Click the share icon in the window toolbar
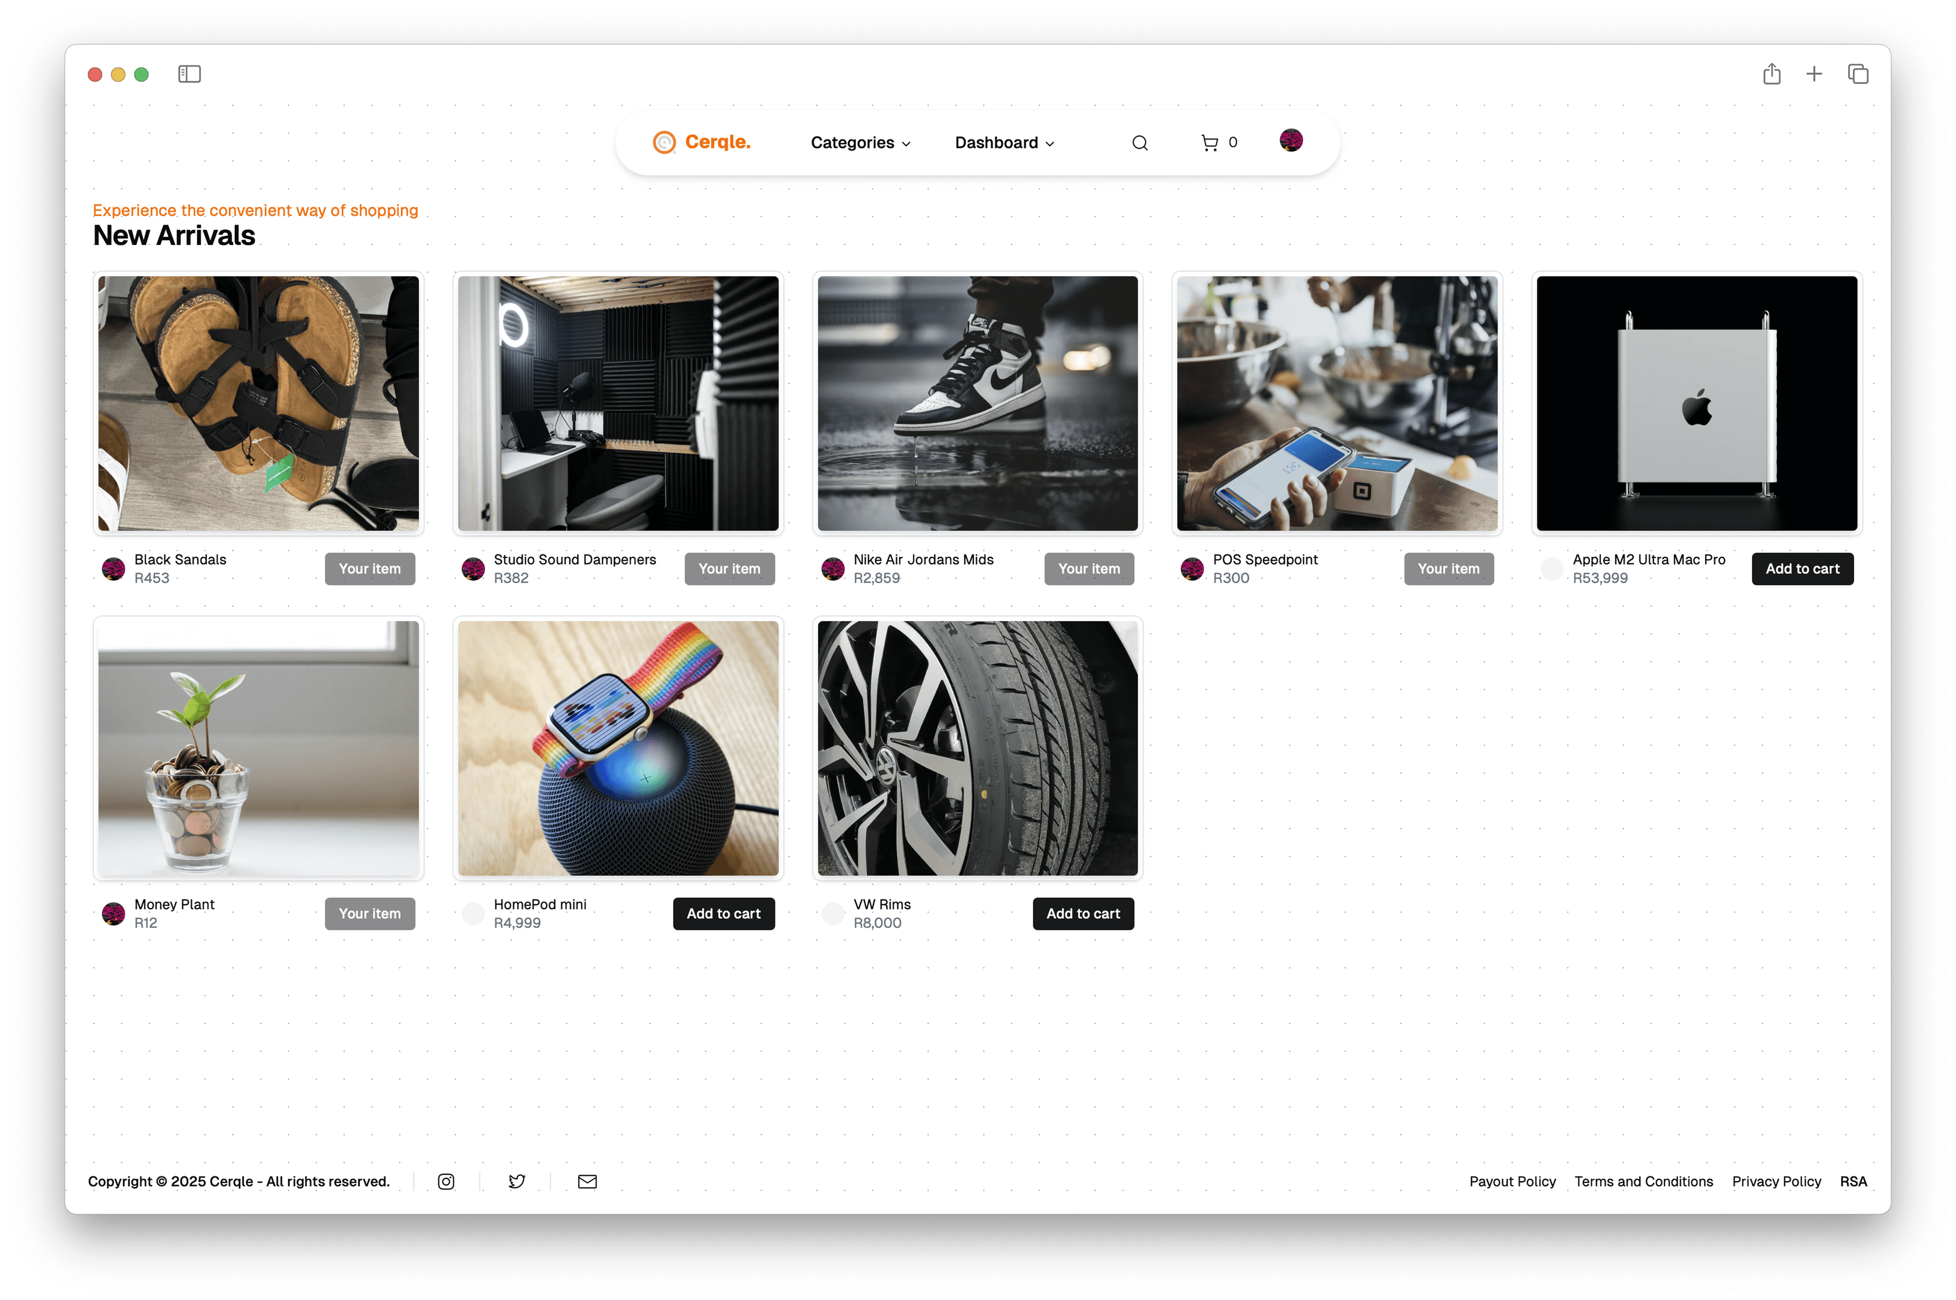Image resolution: width=1956 pixels, height=1300 pixels. 1772,74
